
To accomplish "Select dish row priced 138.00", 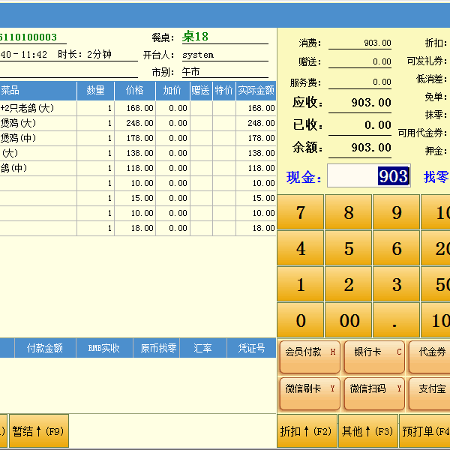I will click(x=138, y=153).
